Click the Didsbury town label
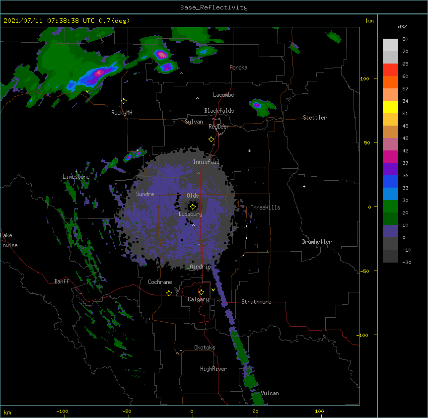 coord(191,214)
